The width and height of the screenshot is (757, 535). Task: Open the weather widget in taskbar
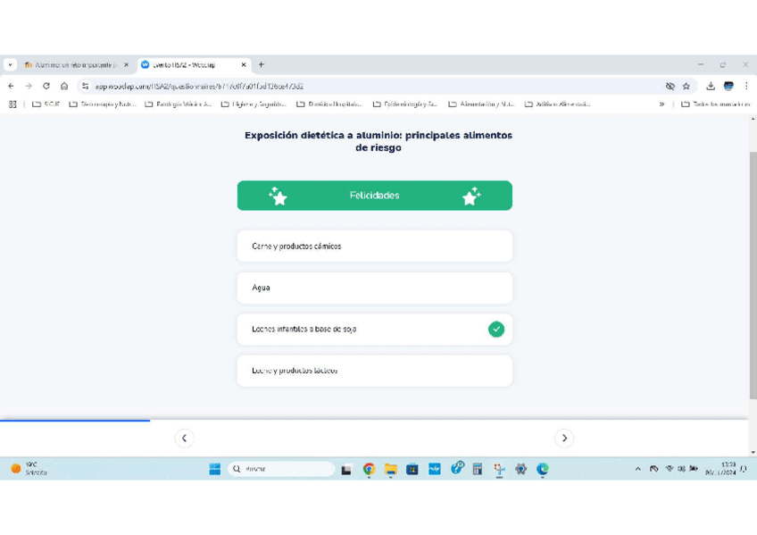(29, 469)
